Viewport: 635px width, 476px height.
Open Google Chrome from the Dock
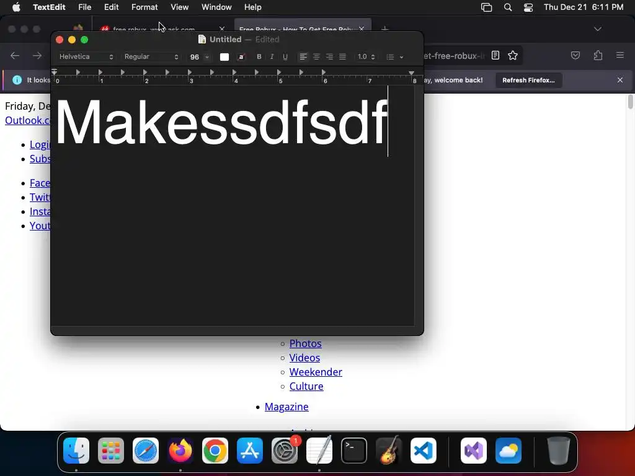(215, 451)
